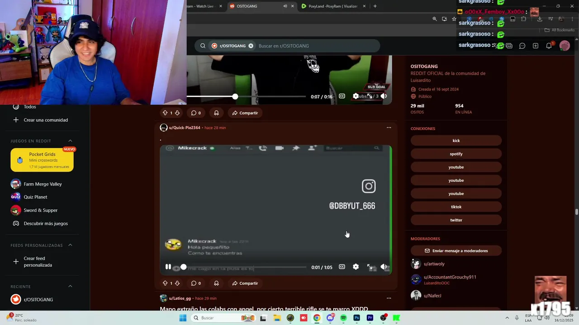Mute the top video (0:07/0:16)
The image size is (579, 325).
pyautogui.click(x=384, y=96)
